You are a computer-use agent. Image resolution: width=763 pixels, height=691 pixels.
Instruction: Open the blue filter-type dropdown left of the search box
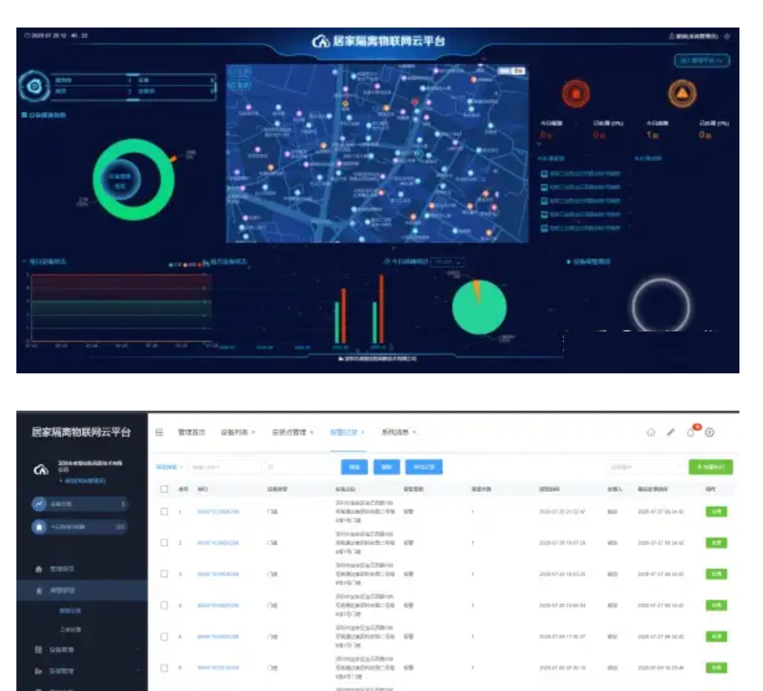coord(170,467)
